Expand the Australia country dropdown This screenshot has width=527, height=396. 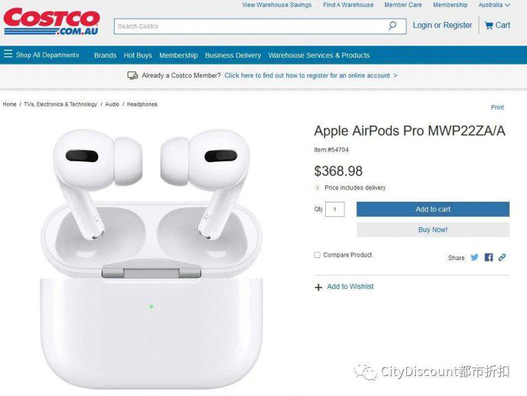[494, 5]
